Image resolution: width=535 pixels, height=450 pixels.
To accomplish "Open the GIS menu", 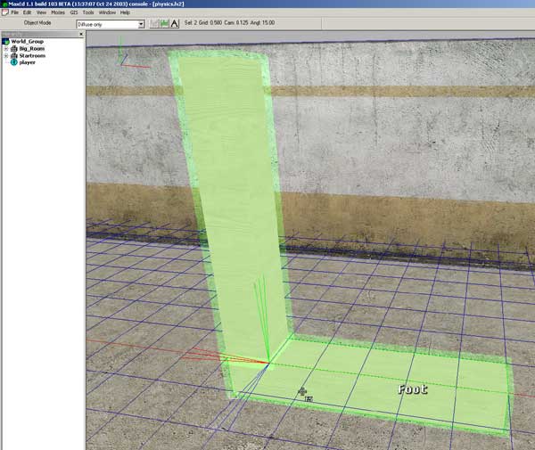I will pos(74,12).
